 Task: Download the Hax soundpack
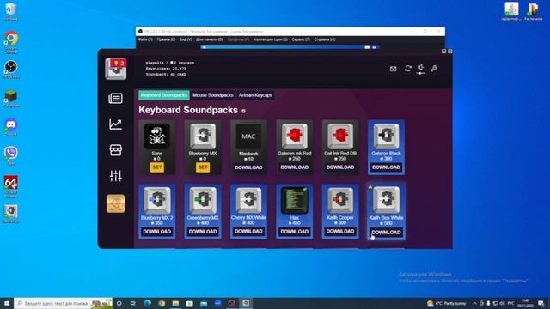click(294, 231)
